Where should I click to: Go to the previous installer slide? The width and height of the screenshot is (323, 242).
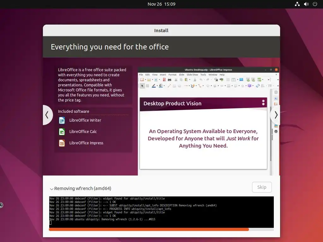(x=47, y=115)
